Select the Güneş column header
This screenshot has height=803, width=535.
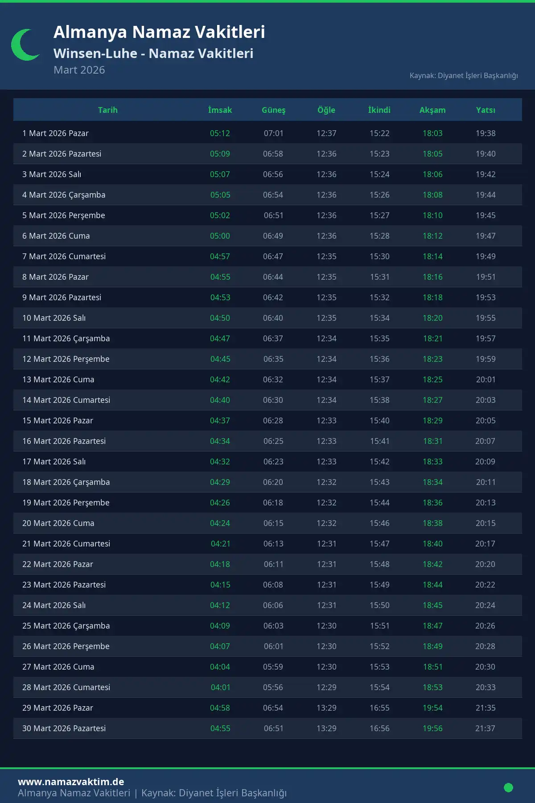coord(273,110)
